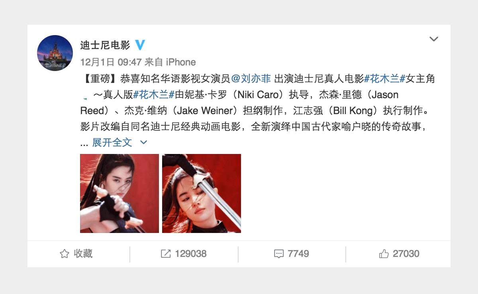
Task: Click the blue verified V badge
Action: tap(140, 45)
